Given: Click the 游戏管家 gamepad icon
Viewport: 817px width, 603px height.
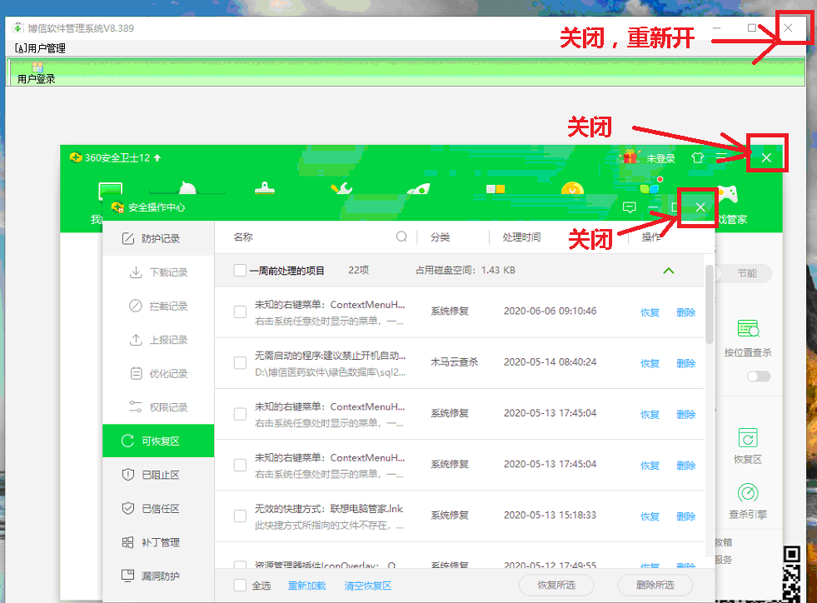Looking at the screenshot, I should click(729, 193).
